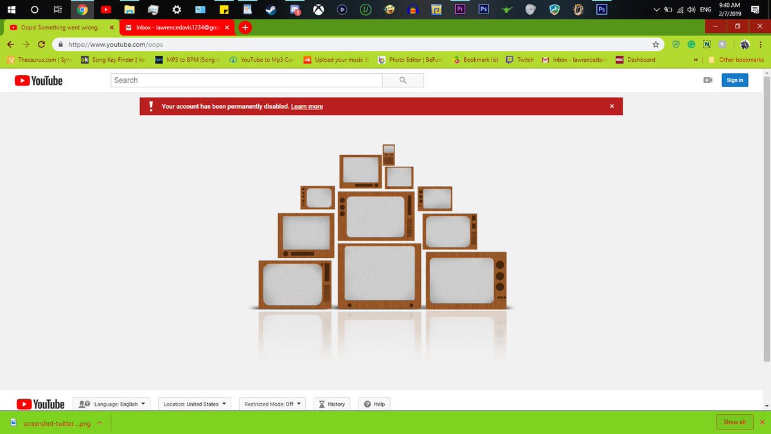Click into the YouTube Search field

pos(247,80)
